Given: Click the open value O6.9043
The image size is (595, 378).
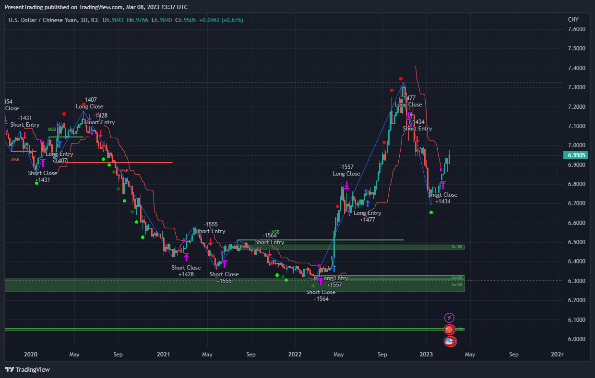Looking at the screenshot, I should point(113,20).
